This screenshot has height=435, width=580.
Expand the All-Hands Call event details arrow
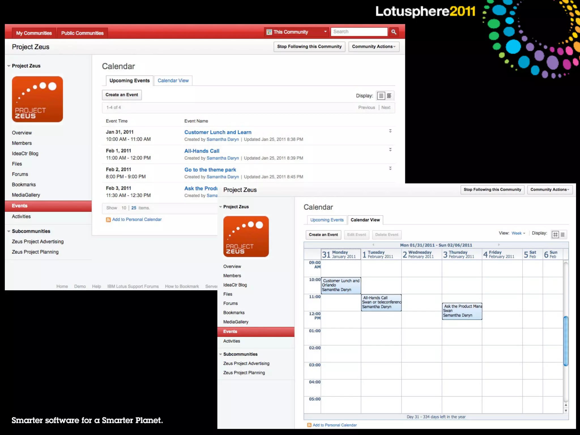390,150
